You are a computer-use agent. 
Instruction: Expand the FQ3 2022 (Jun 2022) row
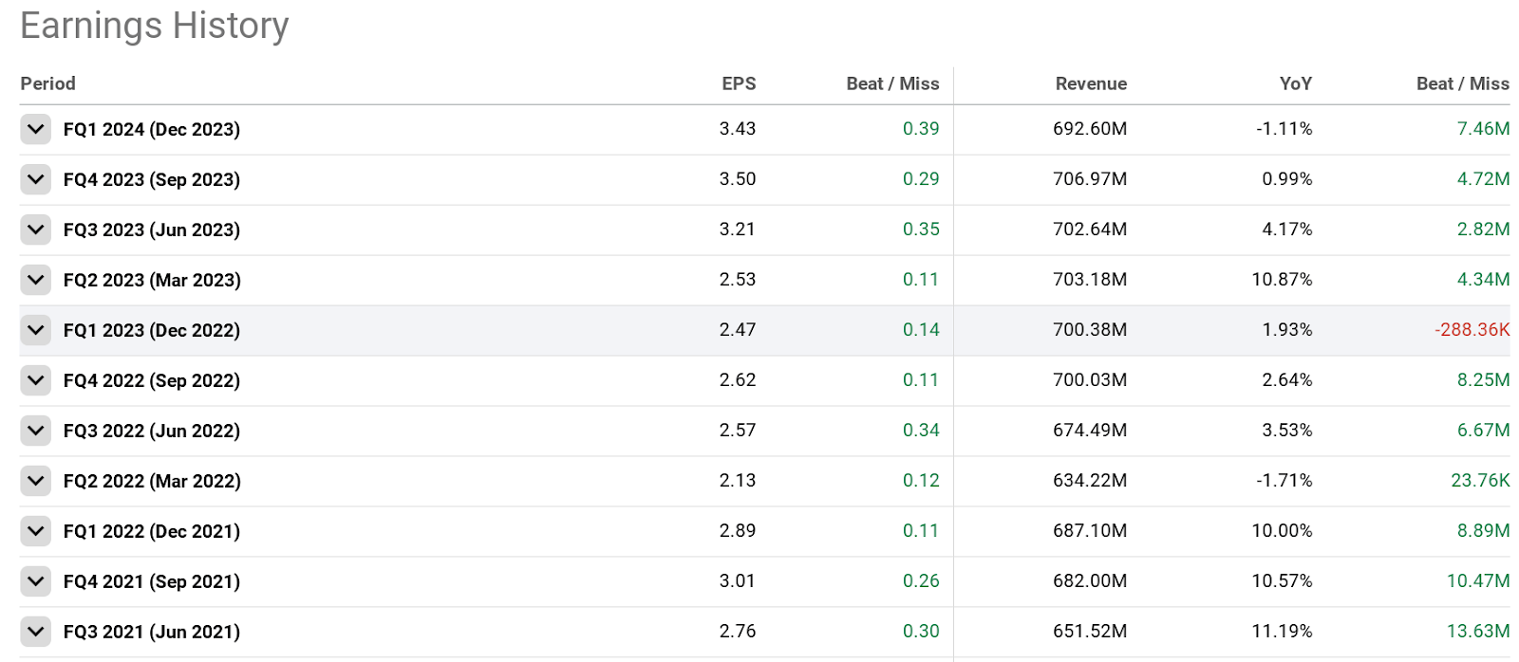click(35, 431)
